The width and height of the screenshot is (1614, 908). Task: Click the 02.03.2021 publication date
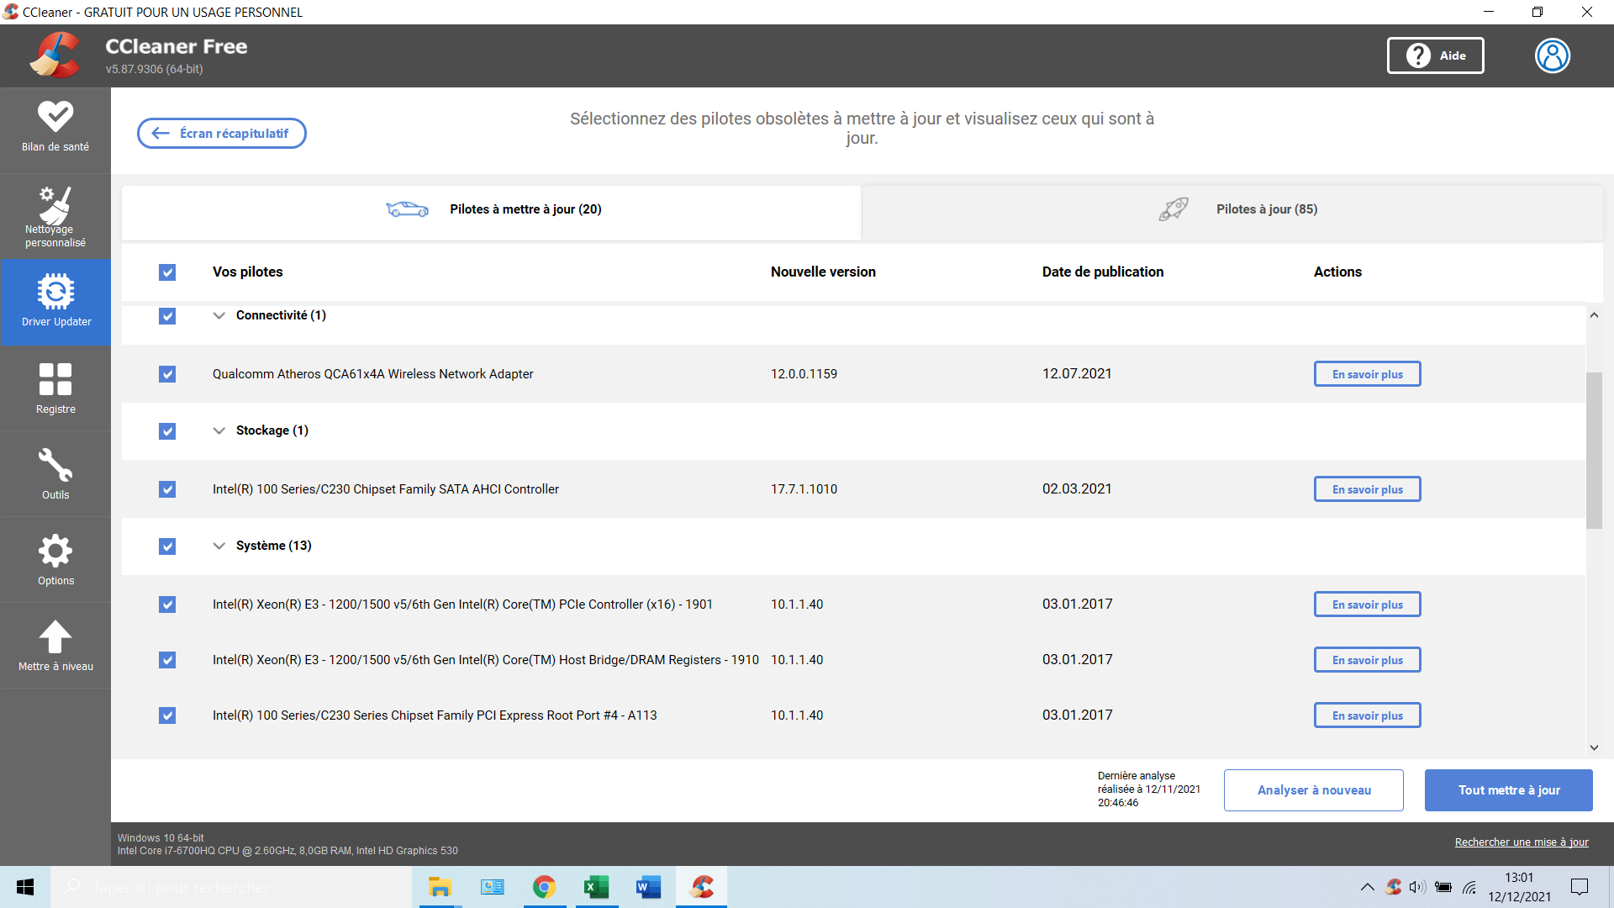tap(1077, 489)
